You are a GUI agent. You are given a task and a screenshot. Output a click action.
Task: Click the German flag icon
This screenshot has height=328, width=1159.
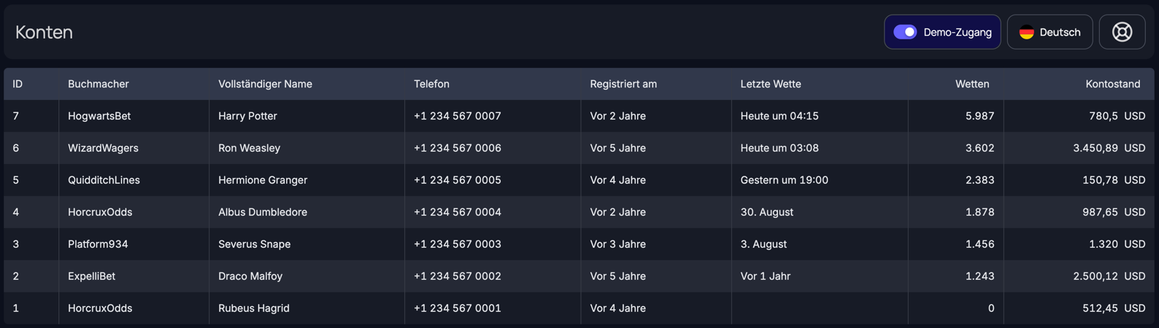pyautogui.click(x=1026, y=32)
